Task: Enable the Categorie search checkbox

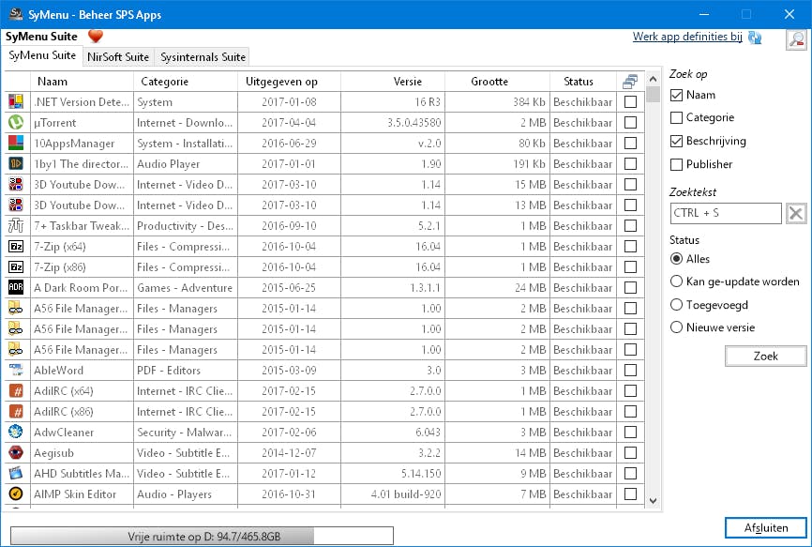Action: (x=676, y=117)
